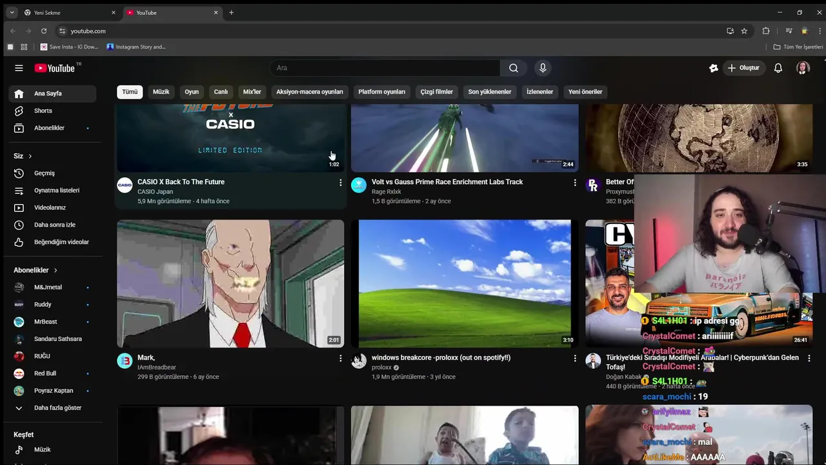Image resolution: width=826 pixels, height=465 pixels.
Task: Open more options for Türkiye'deki Sıradışı video
Action: [809, 358]
